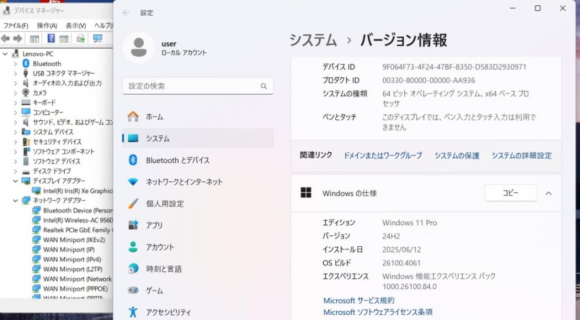Click the search magnifier icon in Settings

coord(264,86)
